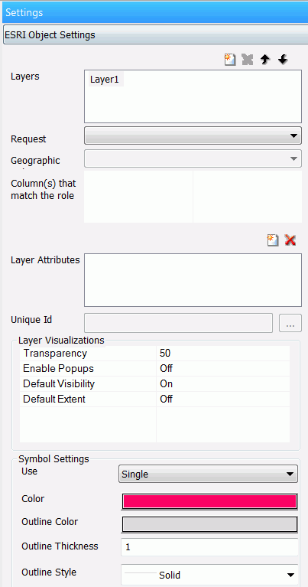This screenshot has width=308, height=587.
Task: Move the layer up with the up arrow
Action: pos(265,60)
